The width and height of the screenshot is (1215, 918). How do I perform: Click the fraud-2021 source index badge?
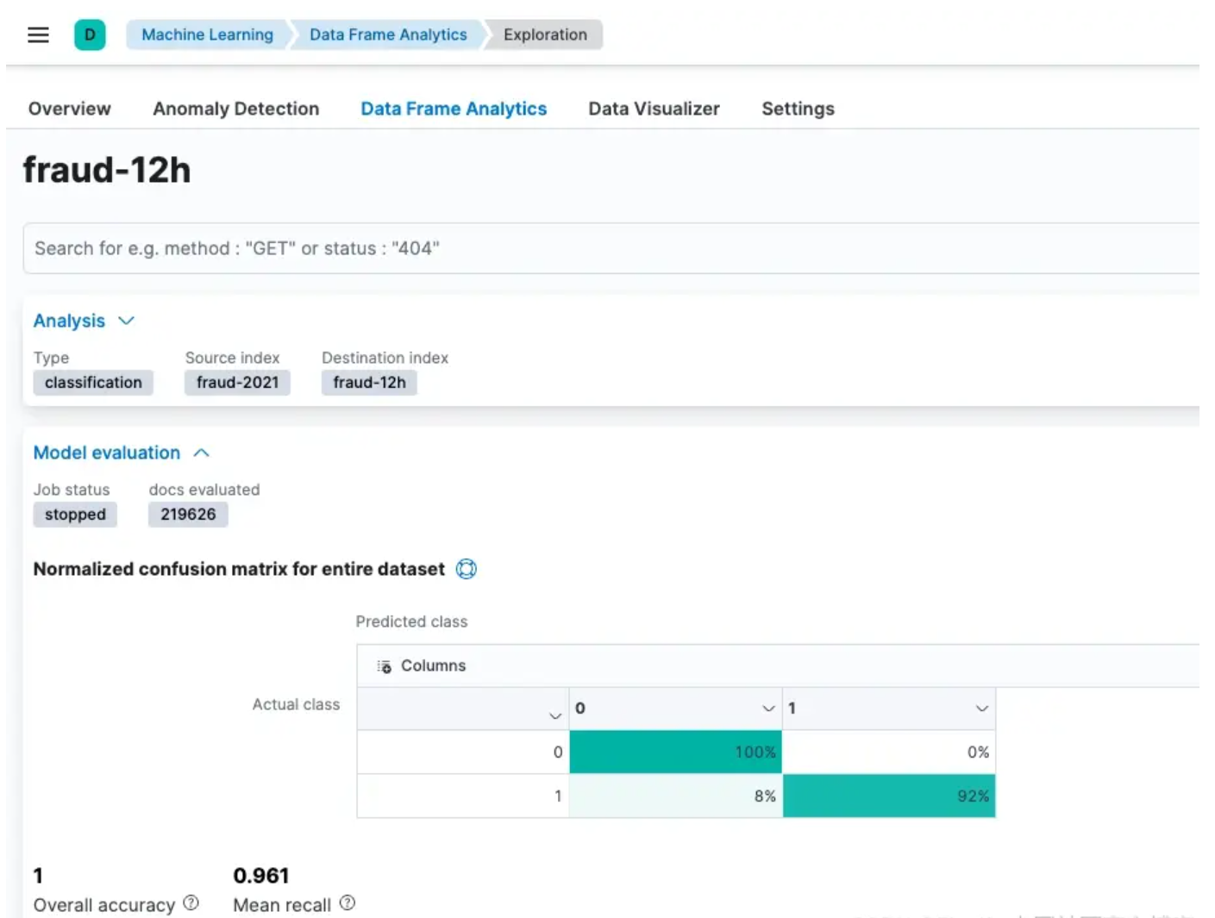237,383
